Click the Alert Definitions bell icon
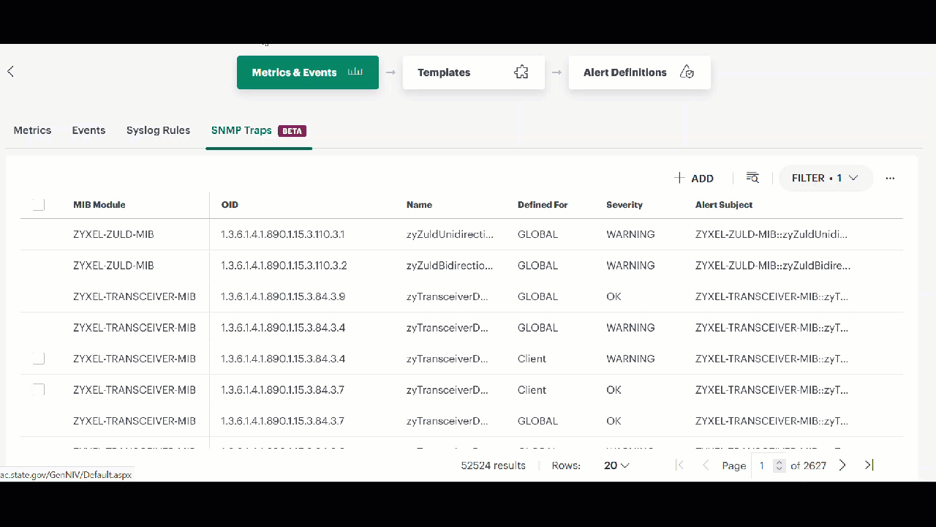The width and height of the screenshot is (936, 527). pos(687,72)
